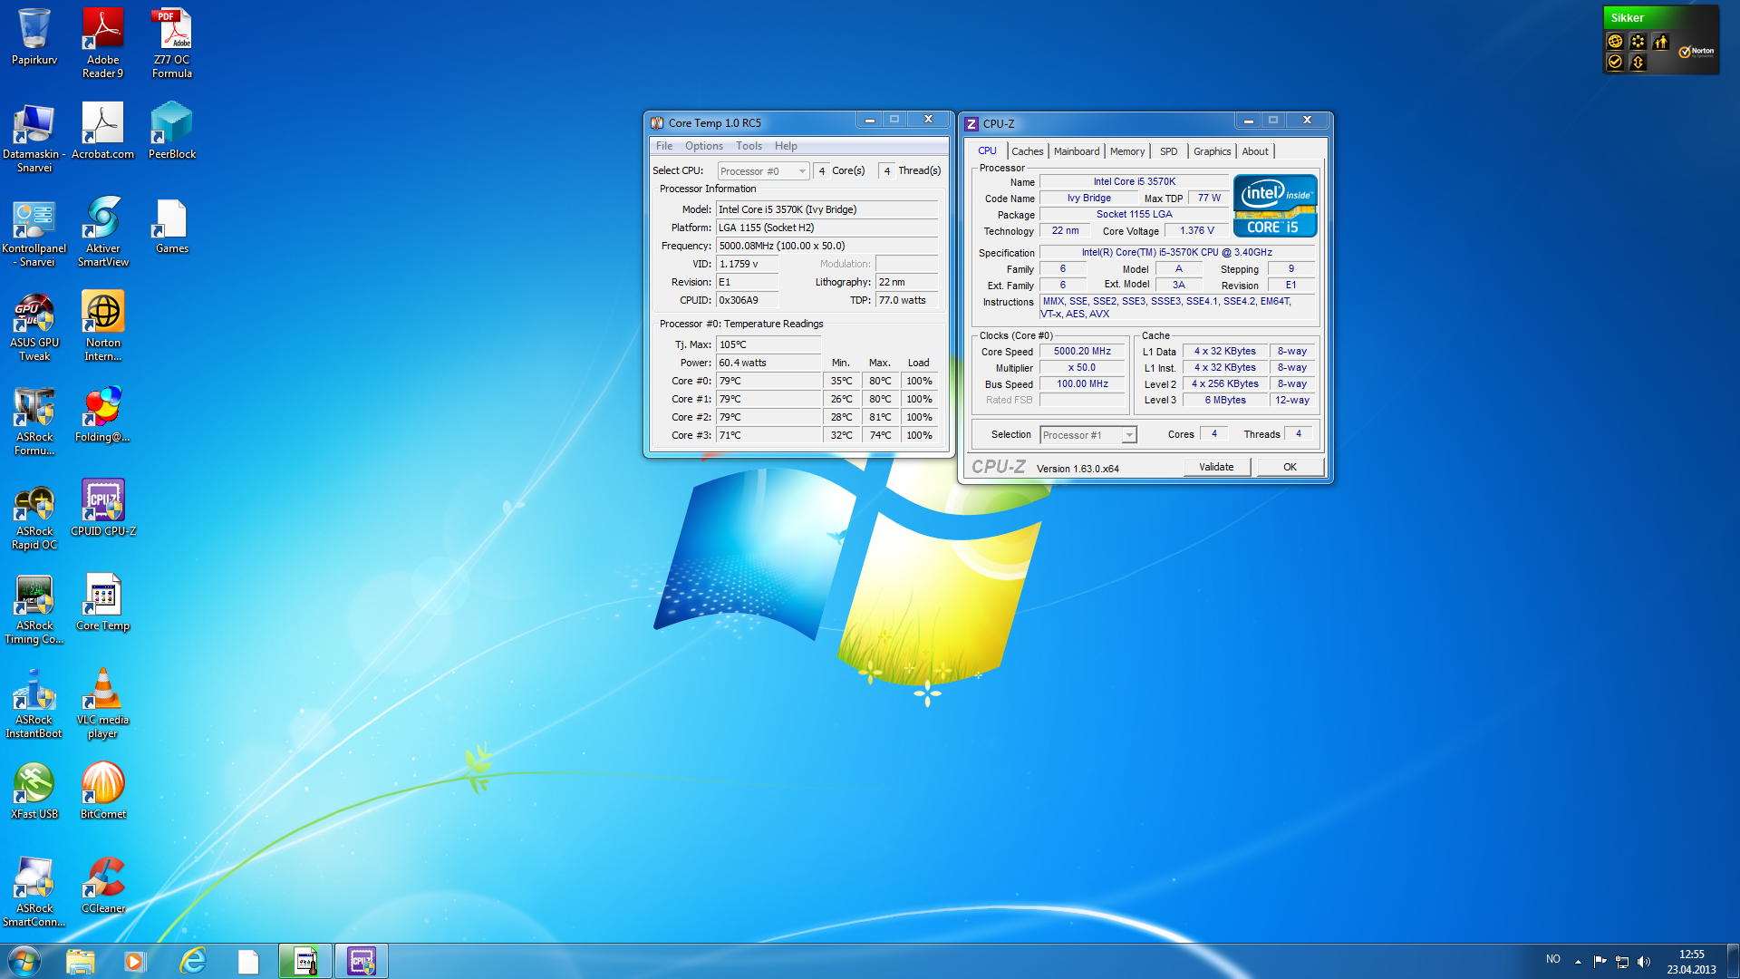Click CPU-Z taskbar button

click(x=362, y=961)
